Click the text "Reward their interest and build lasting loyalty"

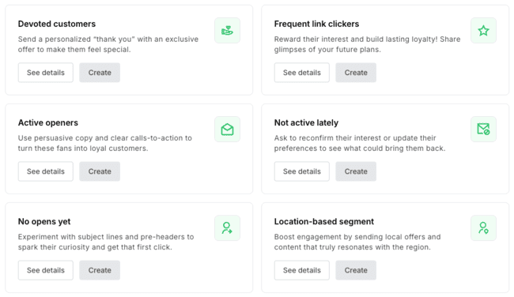point(356,39)
